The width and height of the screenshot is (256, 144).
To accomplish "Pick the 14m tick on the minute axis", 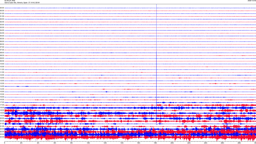I will [x=122, y=143].
